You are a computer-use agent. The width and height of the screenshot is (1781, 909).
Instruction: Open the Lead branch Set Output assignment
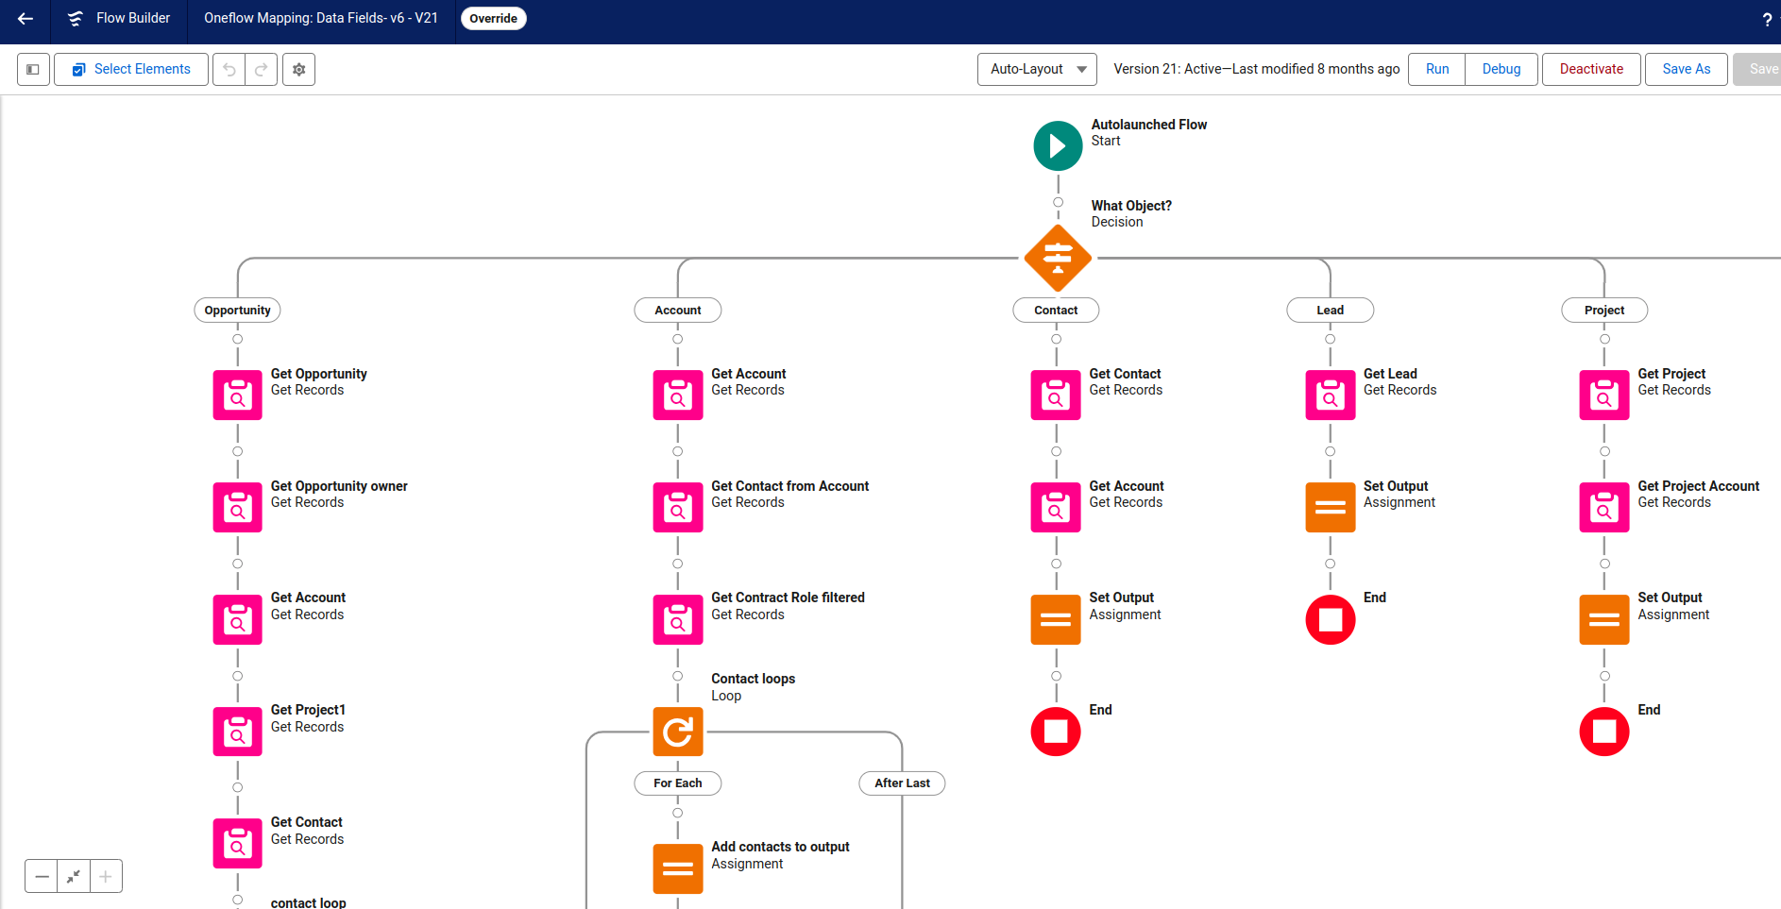click(x=1330, y=507)
